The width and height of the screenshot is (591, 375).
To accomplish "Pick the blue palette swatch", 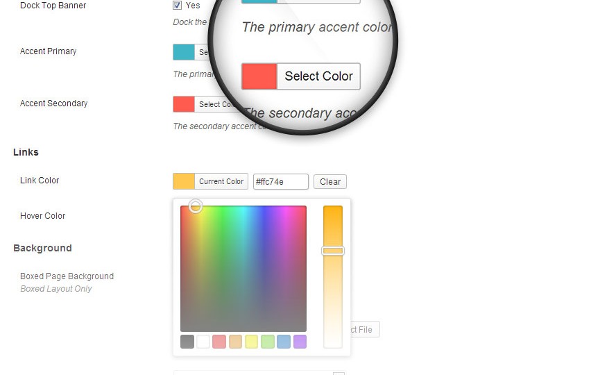I will 284,342.
